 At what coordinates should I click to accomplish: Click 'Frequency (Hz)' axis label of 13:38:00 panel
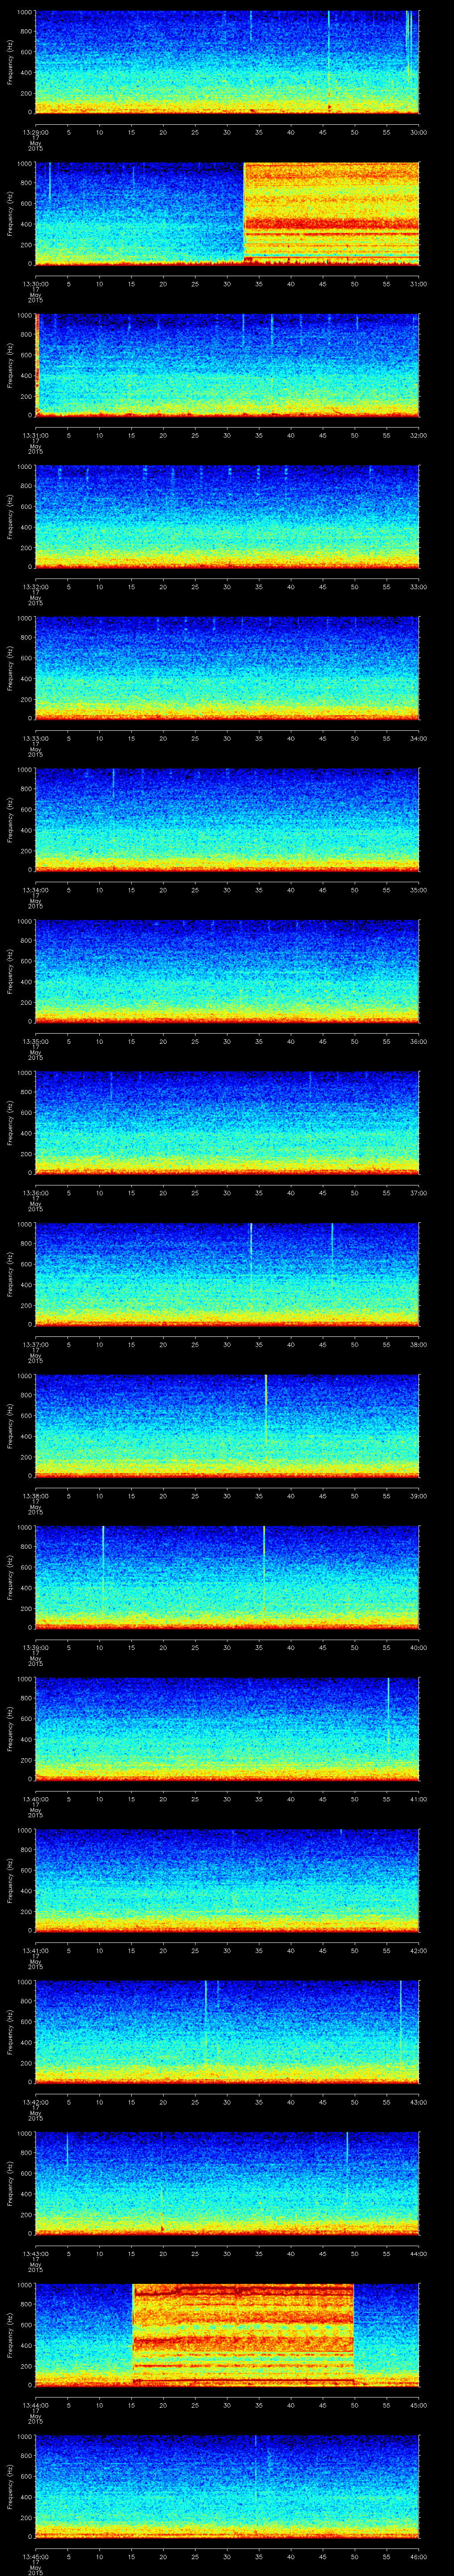pos(10,1425)
